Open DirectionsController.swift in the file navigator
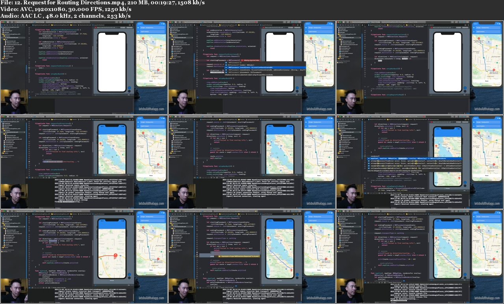Viewport: 504px width, 304px height. point(11,37)
